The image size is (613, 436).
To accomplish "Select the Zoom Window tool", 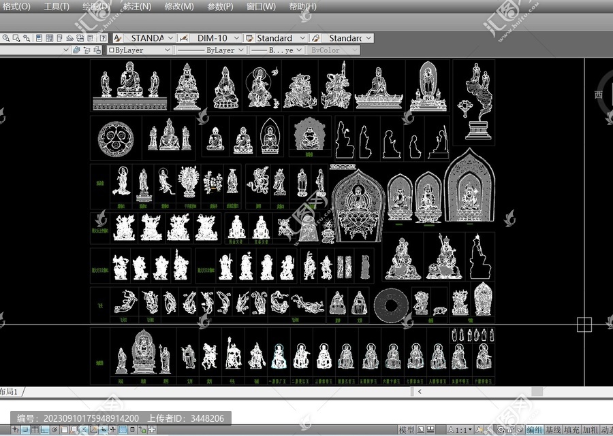I will click(16, 38).
